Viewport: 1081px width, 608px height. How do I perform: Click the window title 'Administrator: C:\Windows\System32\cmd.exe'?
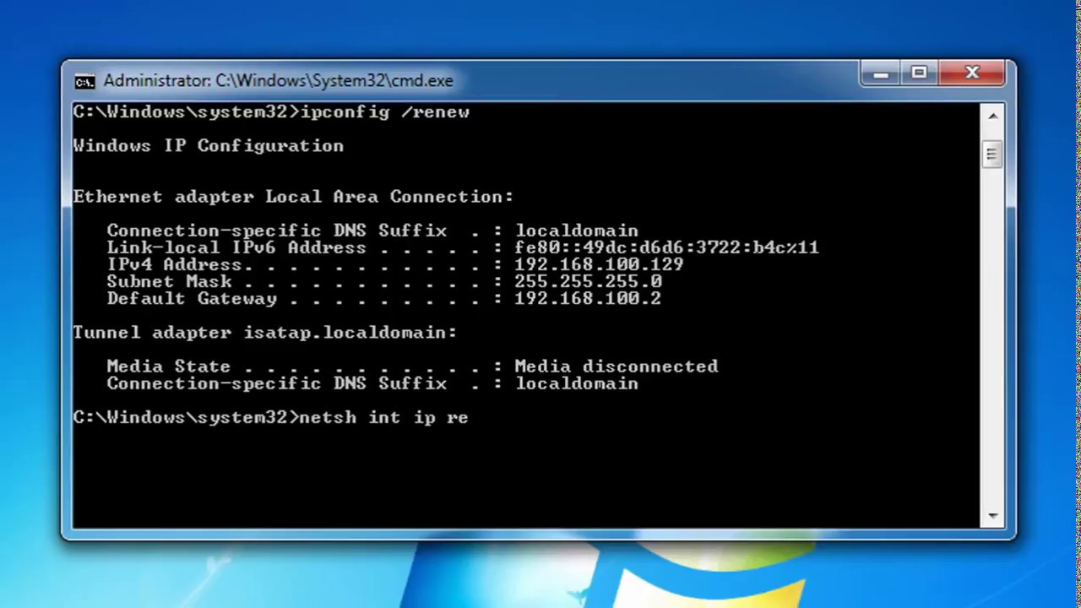pos(278,81)
